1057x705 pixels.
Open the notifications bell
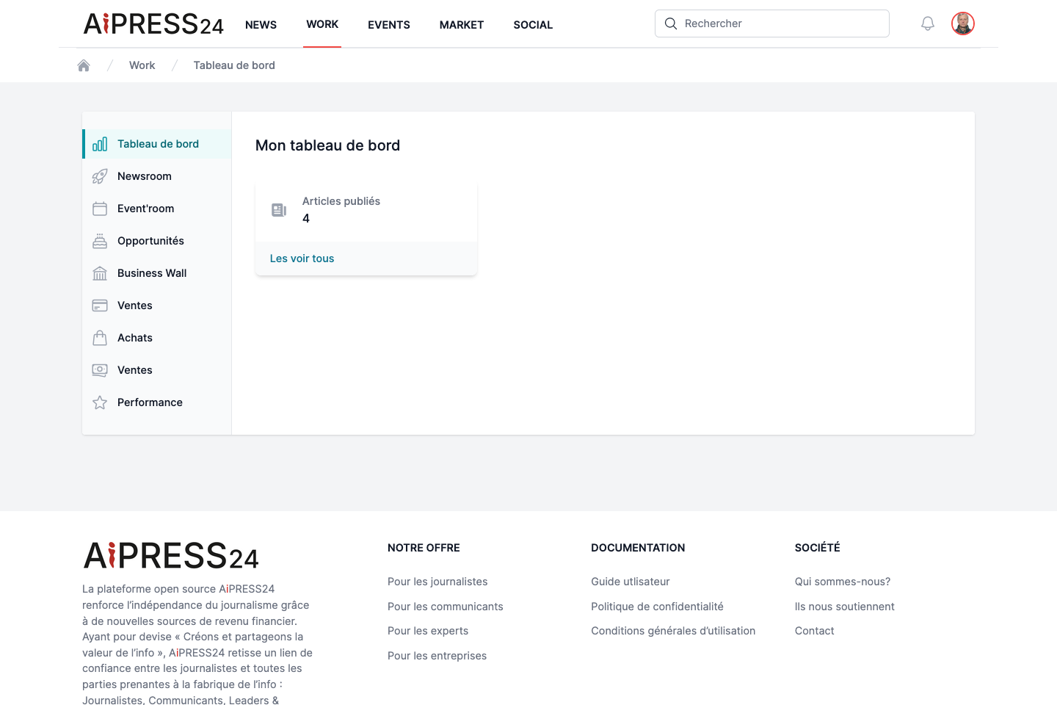coord(928,23)
